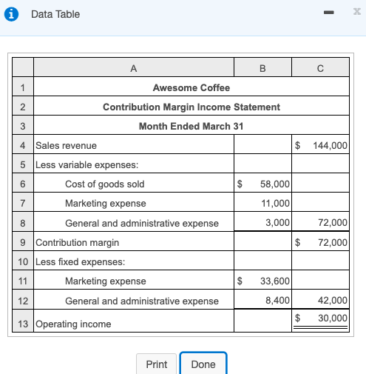
Task: Select row header 9
Action: pyautogui.click(x=23, y=242)
